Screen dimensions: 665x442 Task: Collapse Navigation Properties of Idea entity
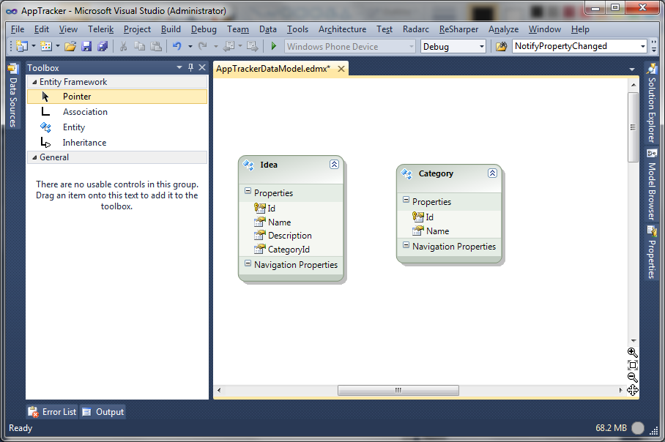248,263
